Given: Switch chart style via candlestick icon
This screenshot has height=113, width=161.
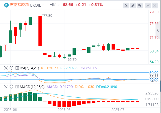Looking at the screenshot, I should [140, 5].
